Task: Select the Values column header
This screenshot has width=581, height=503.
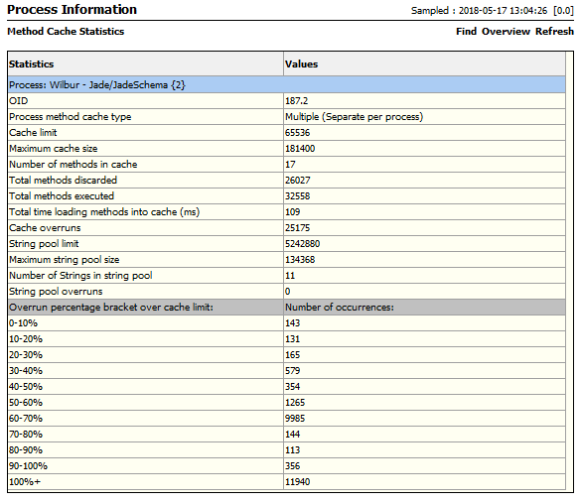Action: [x=425, y=64]
